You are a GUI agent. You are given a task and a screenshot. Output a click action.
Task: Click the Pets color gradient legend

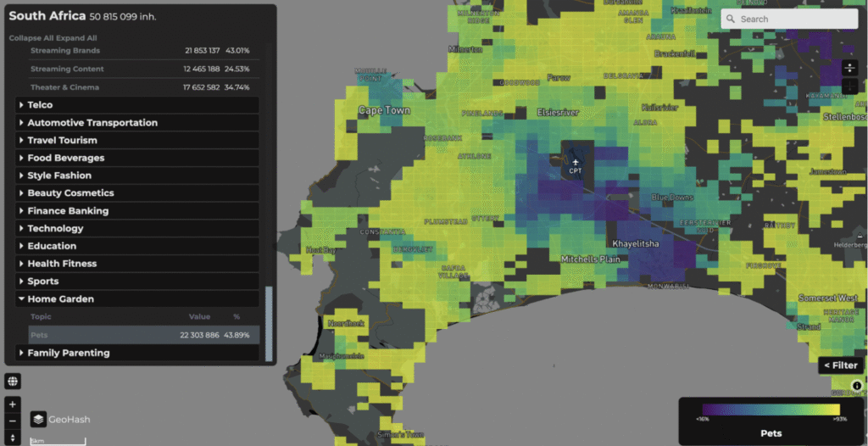(770, 409)
